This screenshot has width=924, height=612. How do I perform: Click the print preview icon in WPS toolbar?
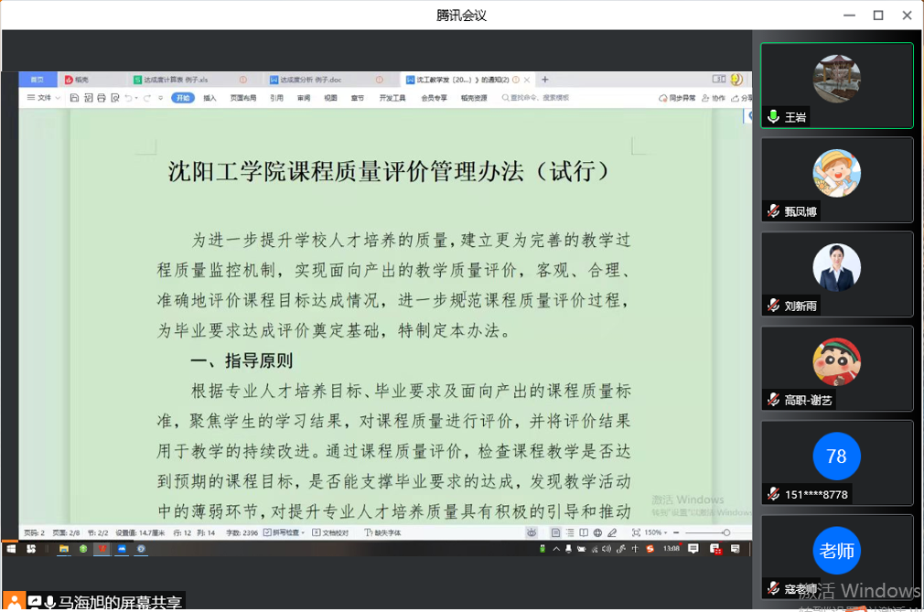tap(115, 98)
